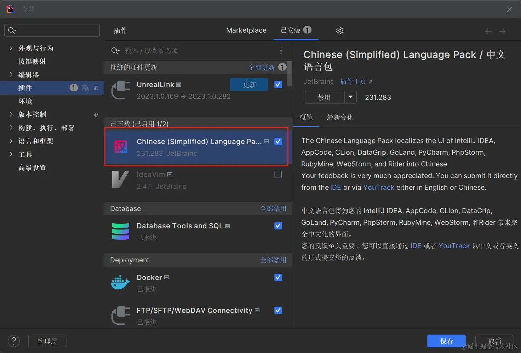Open IDE link in Chinese description
The width and height of the screenshot is (521, 353).
pyautogui.click(x=416, y=246)
